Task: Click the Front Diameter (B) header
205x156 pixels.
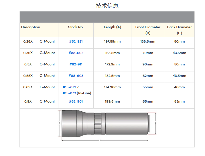Action: click(x=148, y=30)
